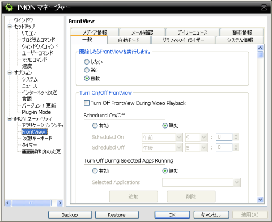This screenshot has width=272, height=222.
Task: Switch to the メール確認 tab
Action: pyautogui.click(x=142, y=32)
